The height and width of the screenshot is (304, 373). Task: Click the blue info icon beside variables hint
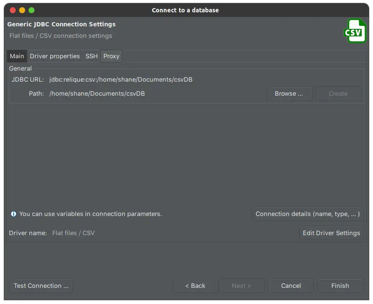point(14,214)
